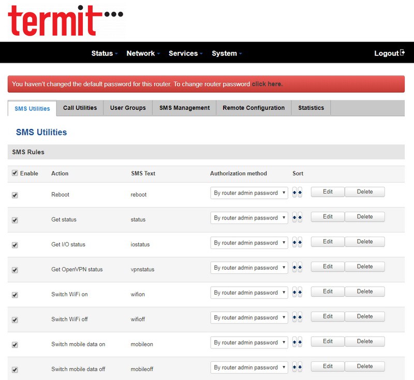Move the Switch mobile data on rule down

click(x=300, y=342)
